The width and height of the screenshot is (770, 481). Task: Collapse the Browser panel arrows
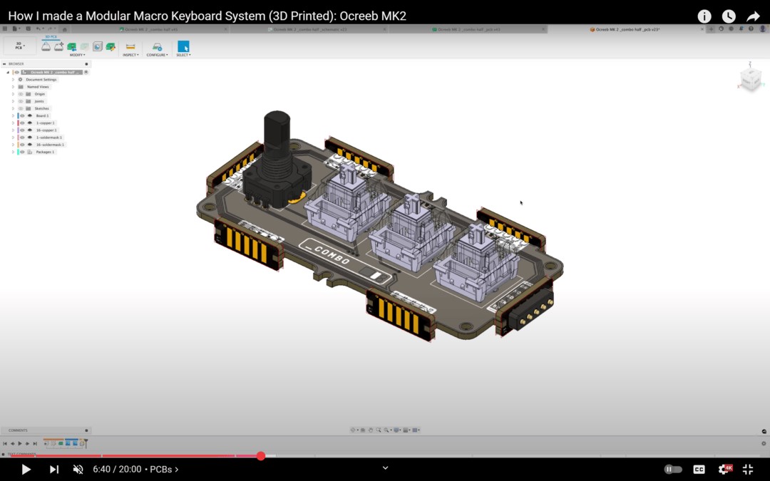click(x=4, y=64)
